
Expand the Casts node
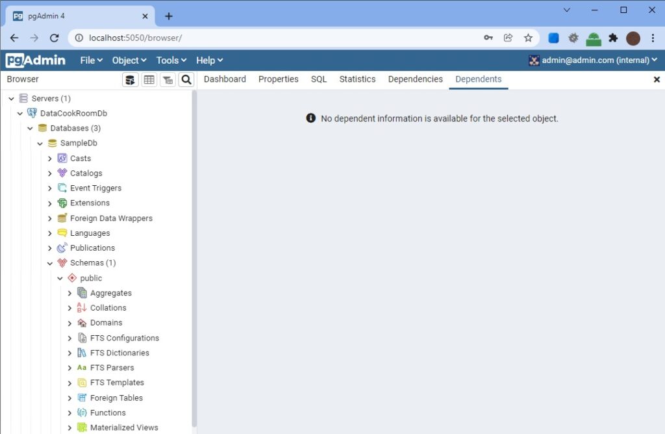pyautogui.click(x=49, y=159)
